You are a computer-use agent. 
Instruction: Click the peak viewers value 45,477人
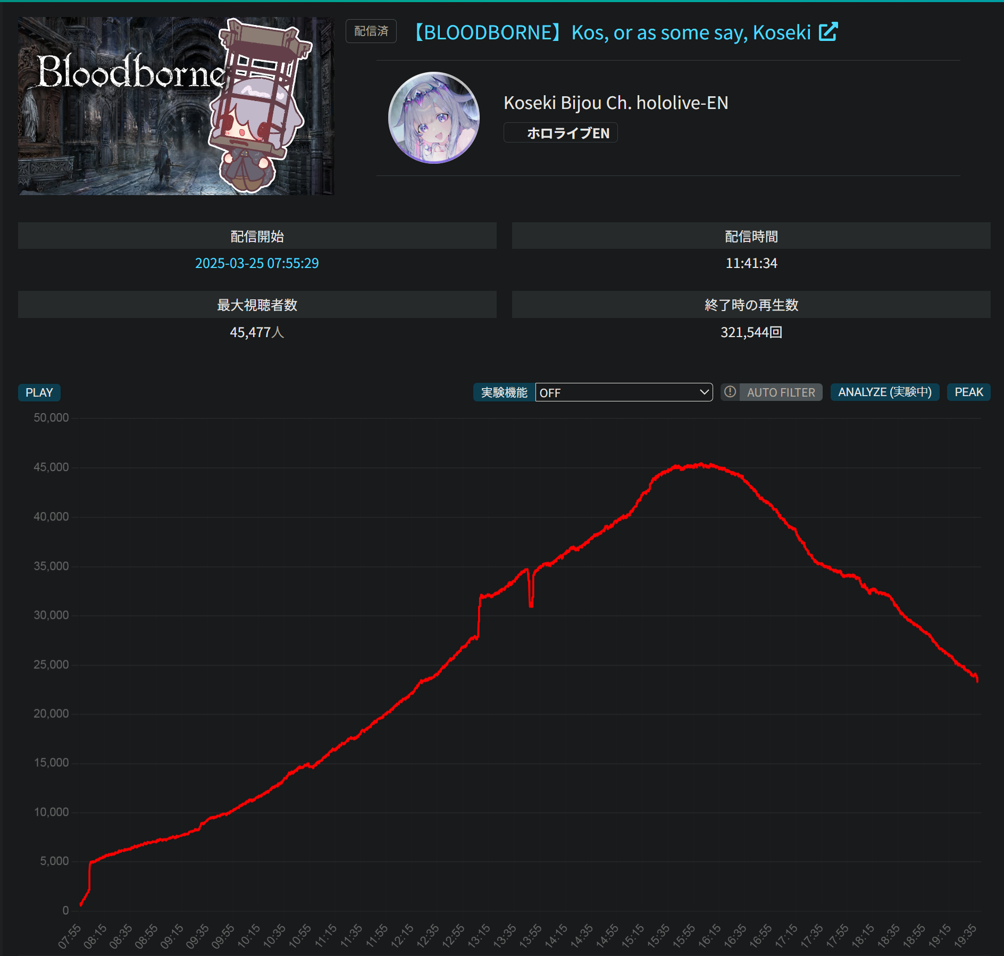click(x=257, y=332)
